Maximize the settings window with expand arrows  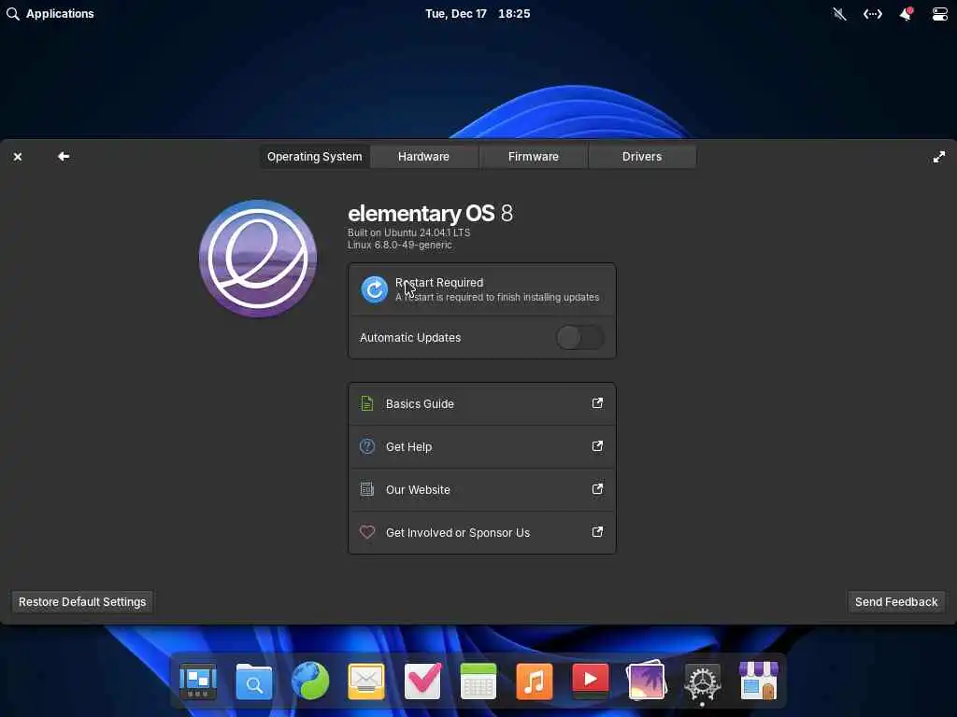coord(938,157)
